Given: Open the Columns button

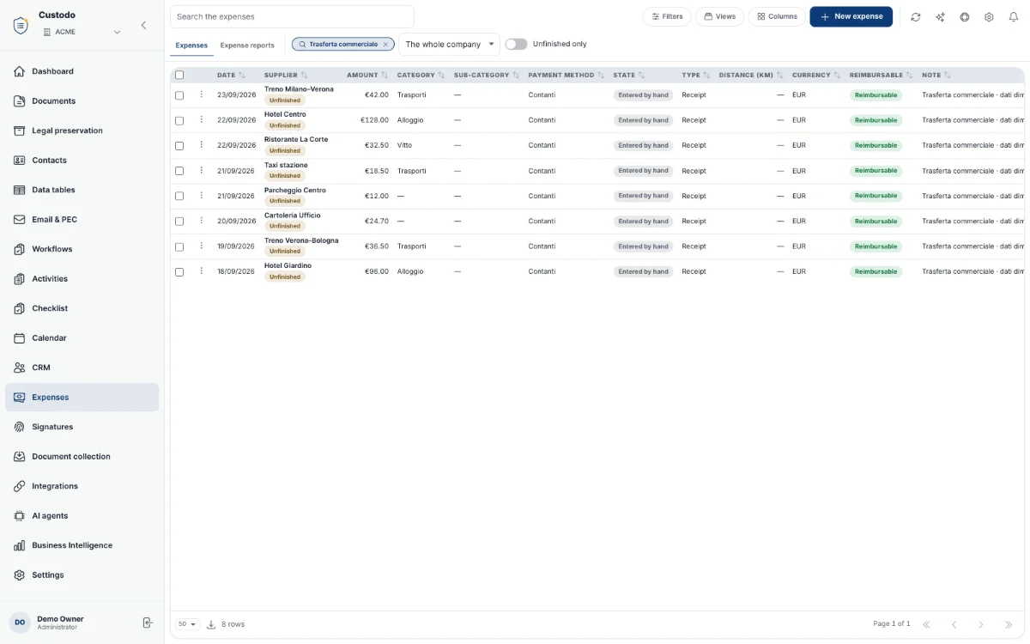Looking at the screenshot, I should [777, 16].
